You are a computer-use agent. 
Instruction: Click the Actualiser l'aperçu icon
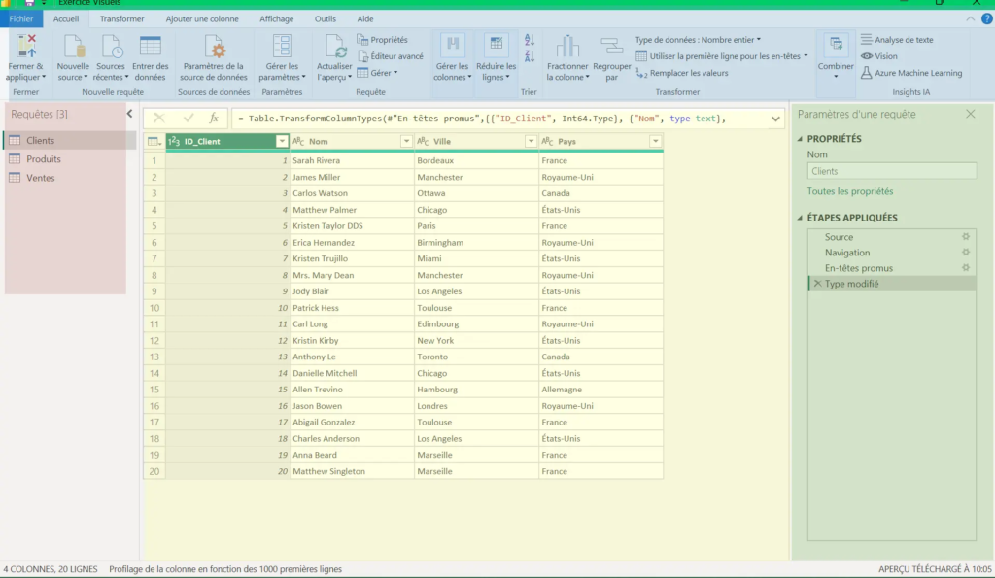333,46
